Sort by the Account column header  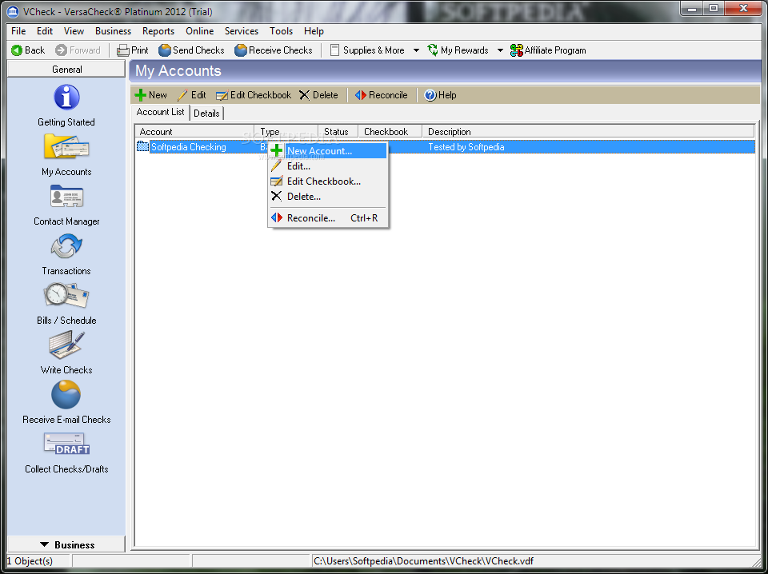[x=194, y=132]
